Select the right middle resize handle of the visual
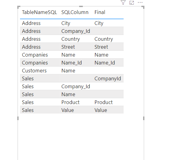172x160 pixels. (x=144, y=118)
